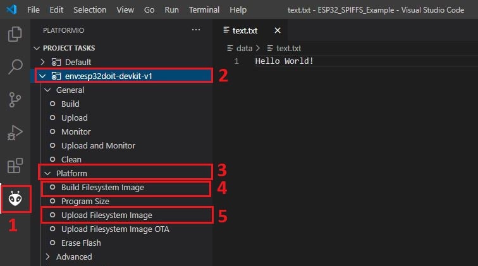Run the Build Filesystem Image task
The height and width of the screenshot is (266, 478).
coord(102,188)
